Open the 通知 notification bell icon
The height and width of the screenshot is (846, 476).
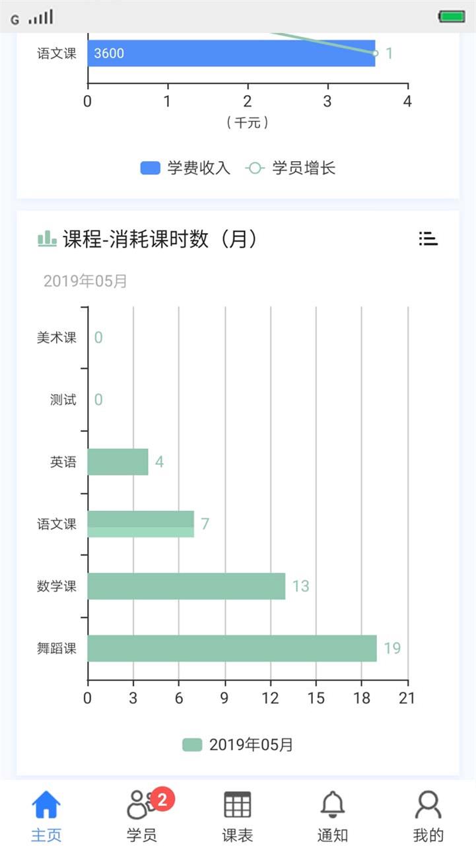(332, 805)
